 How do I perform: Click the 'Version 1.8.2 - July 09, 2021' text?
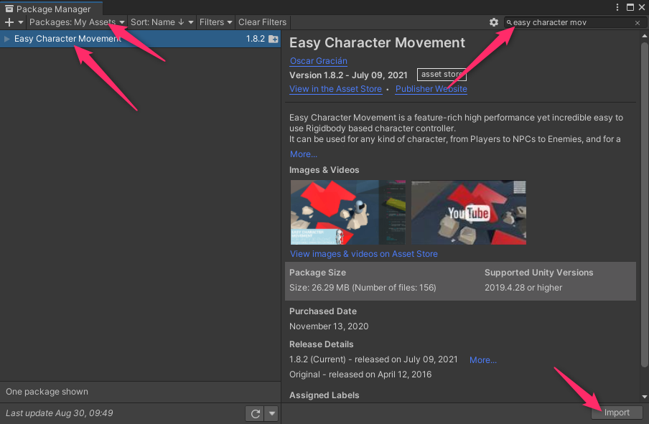[348, 75]
